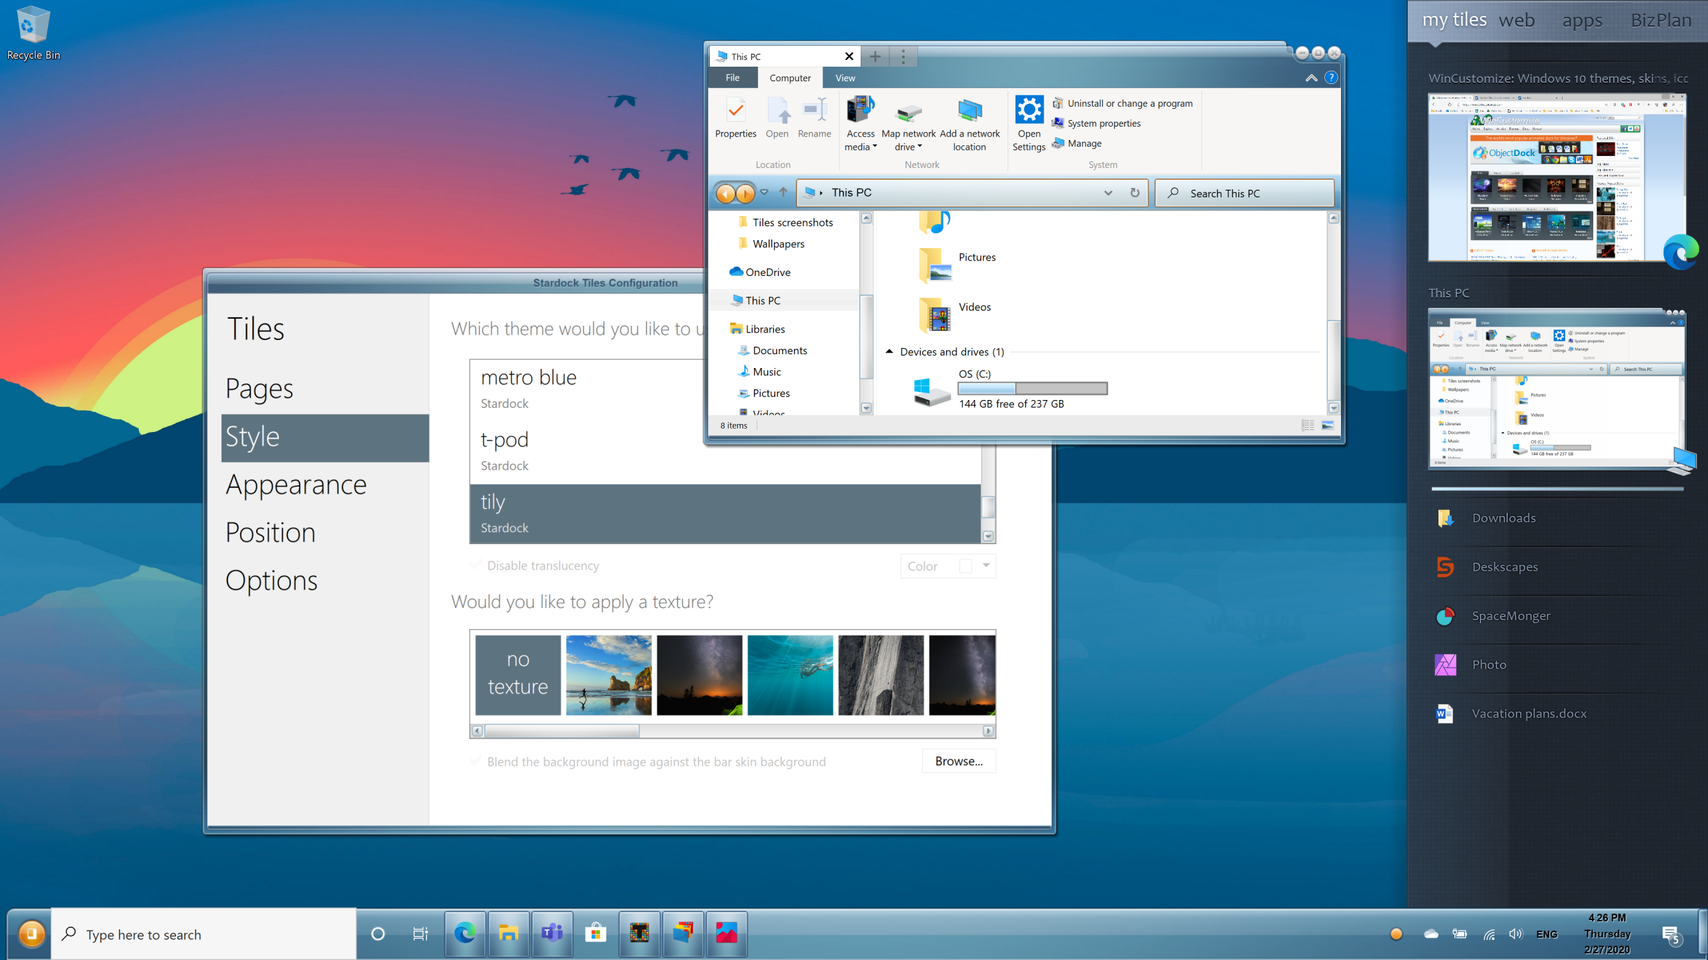1708x960 pixels.
Task: Click the Properties checkmark icon in ribbon
Action: click(x=735, y=111)
